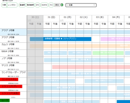Viewport: 130px width, 103px height.
Task: Select the 04 (木) date header
Action: (x=116, y=17)
